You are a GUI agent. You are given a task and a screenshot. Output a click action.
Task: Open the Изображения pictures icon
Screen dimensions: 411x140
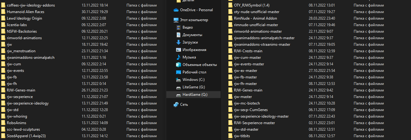tap(179, 50)
